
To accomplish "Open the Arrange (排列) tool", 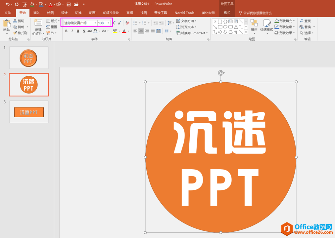I will [x=254, y=26].
